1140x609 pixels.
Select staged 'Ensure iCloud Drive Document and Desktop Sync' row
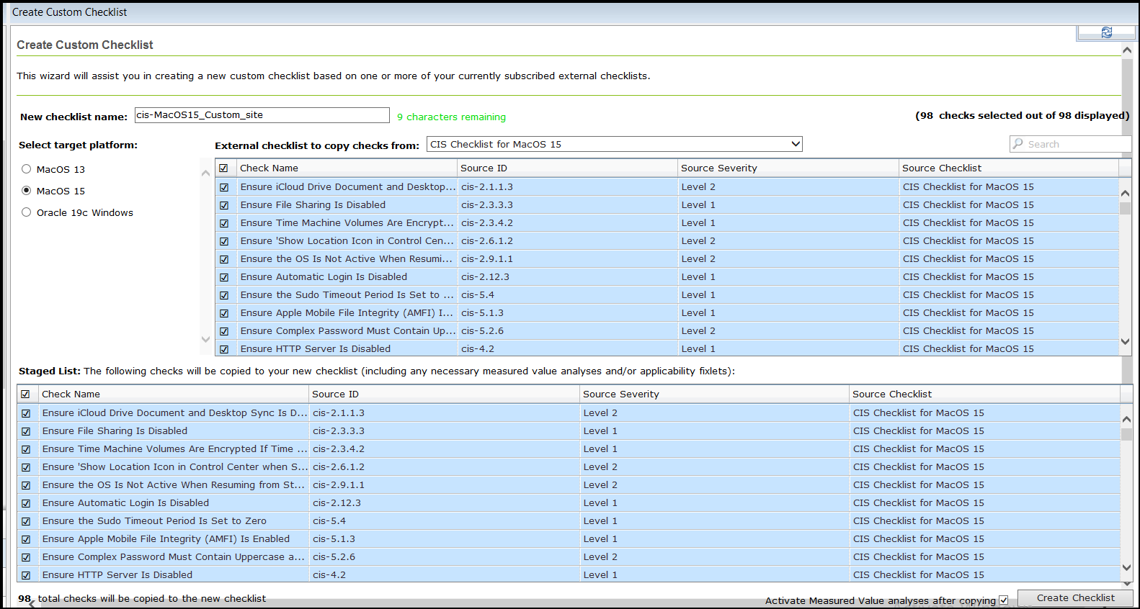coord(569,412)
